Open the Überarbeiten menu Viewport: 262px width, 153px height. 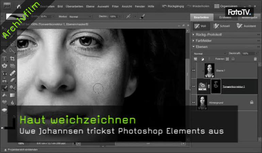click(75, 6)
